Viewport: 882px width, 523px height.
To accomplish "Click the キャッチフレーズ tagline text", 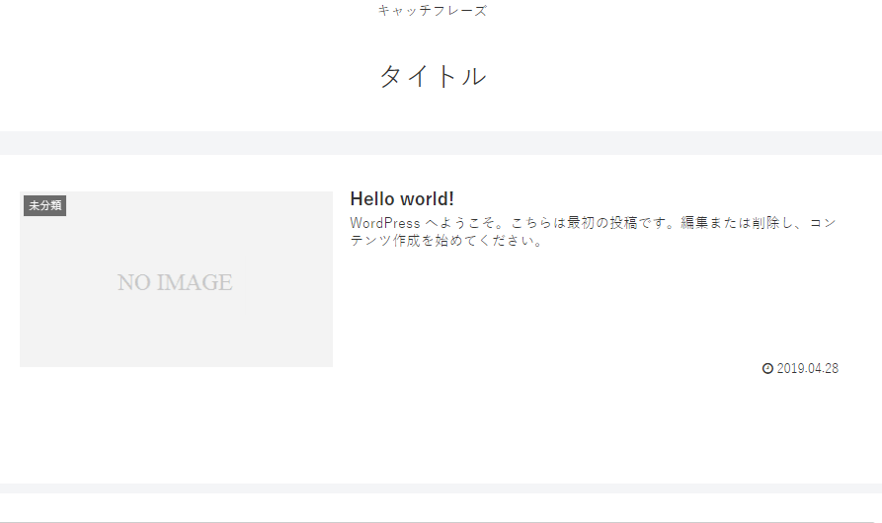I will tap(432, 11).
